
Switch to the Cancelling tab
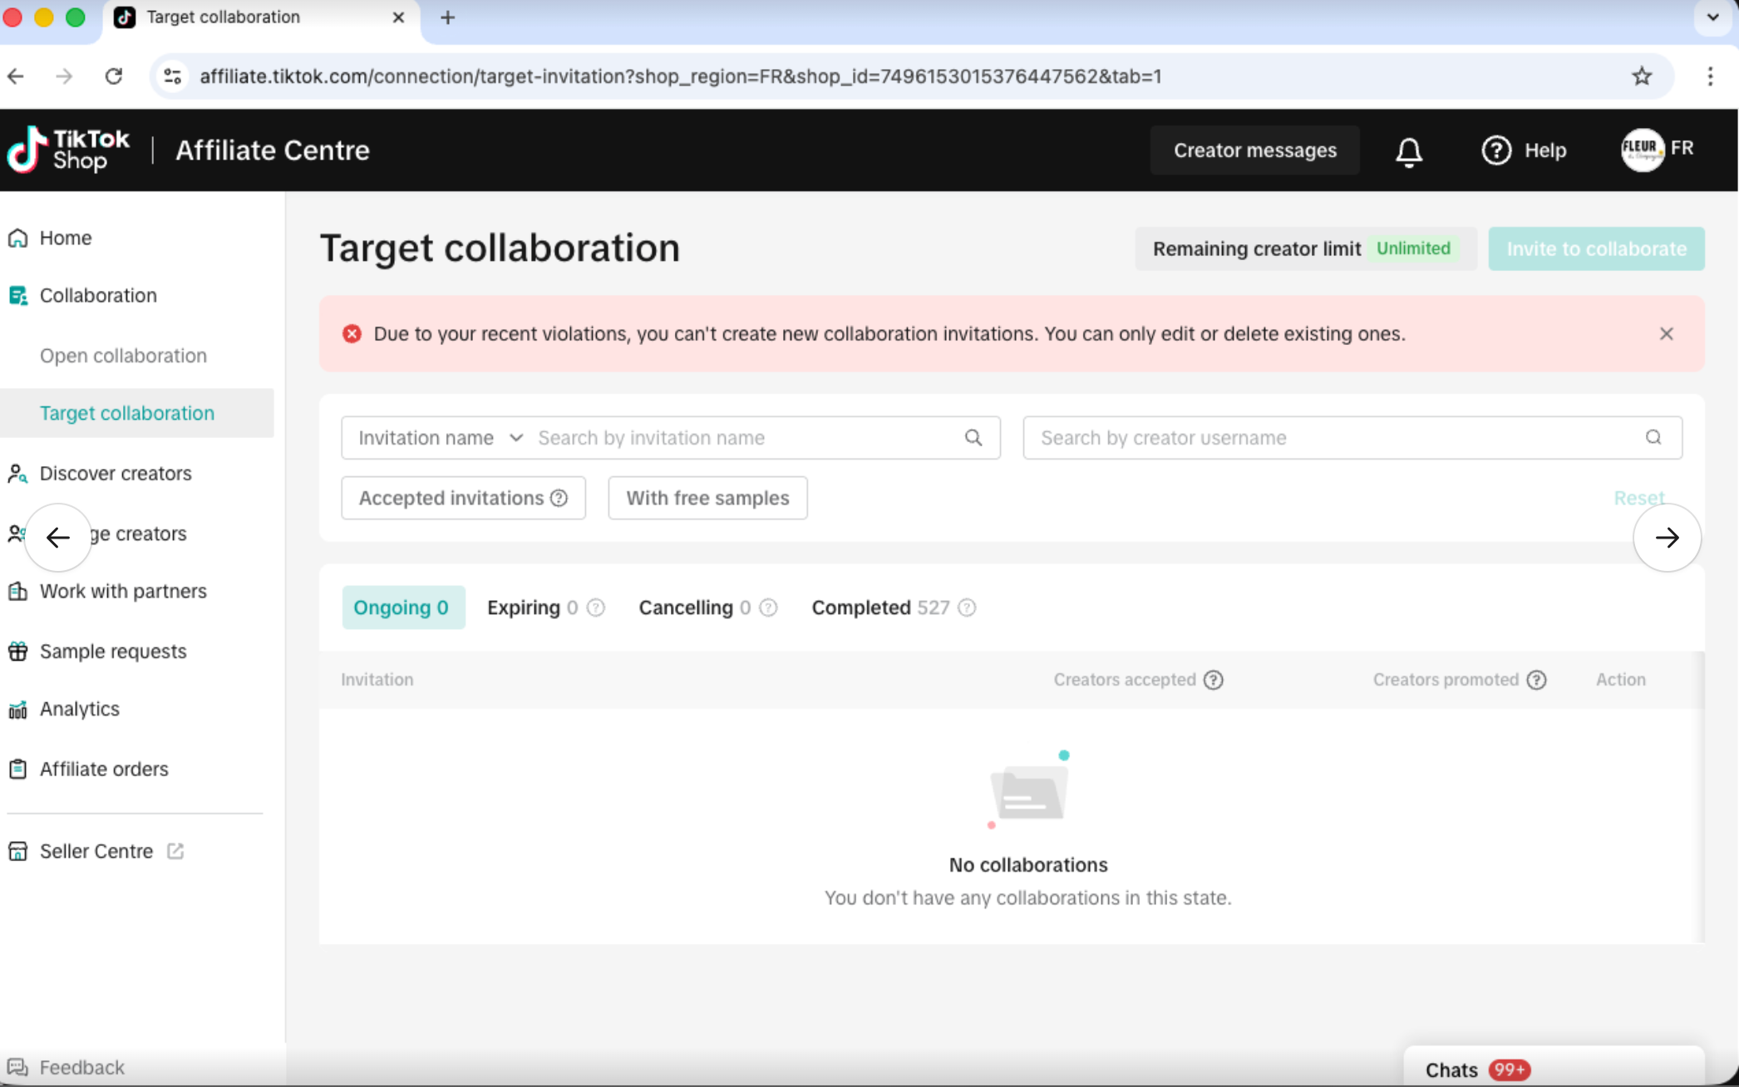click(695, 607)
